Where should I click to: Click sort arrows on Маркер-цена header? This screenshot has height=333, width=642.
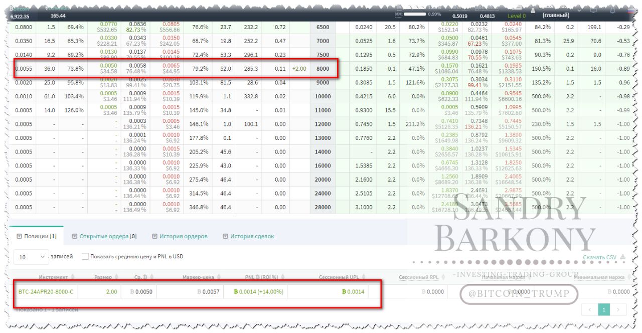pyautogui.click(x=218, y=277)
